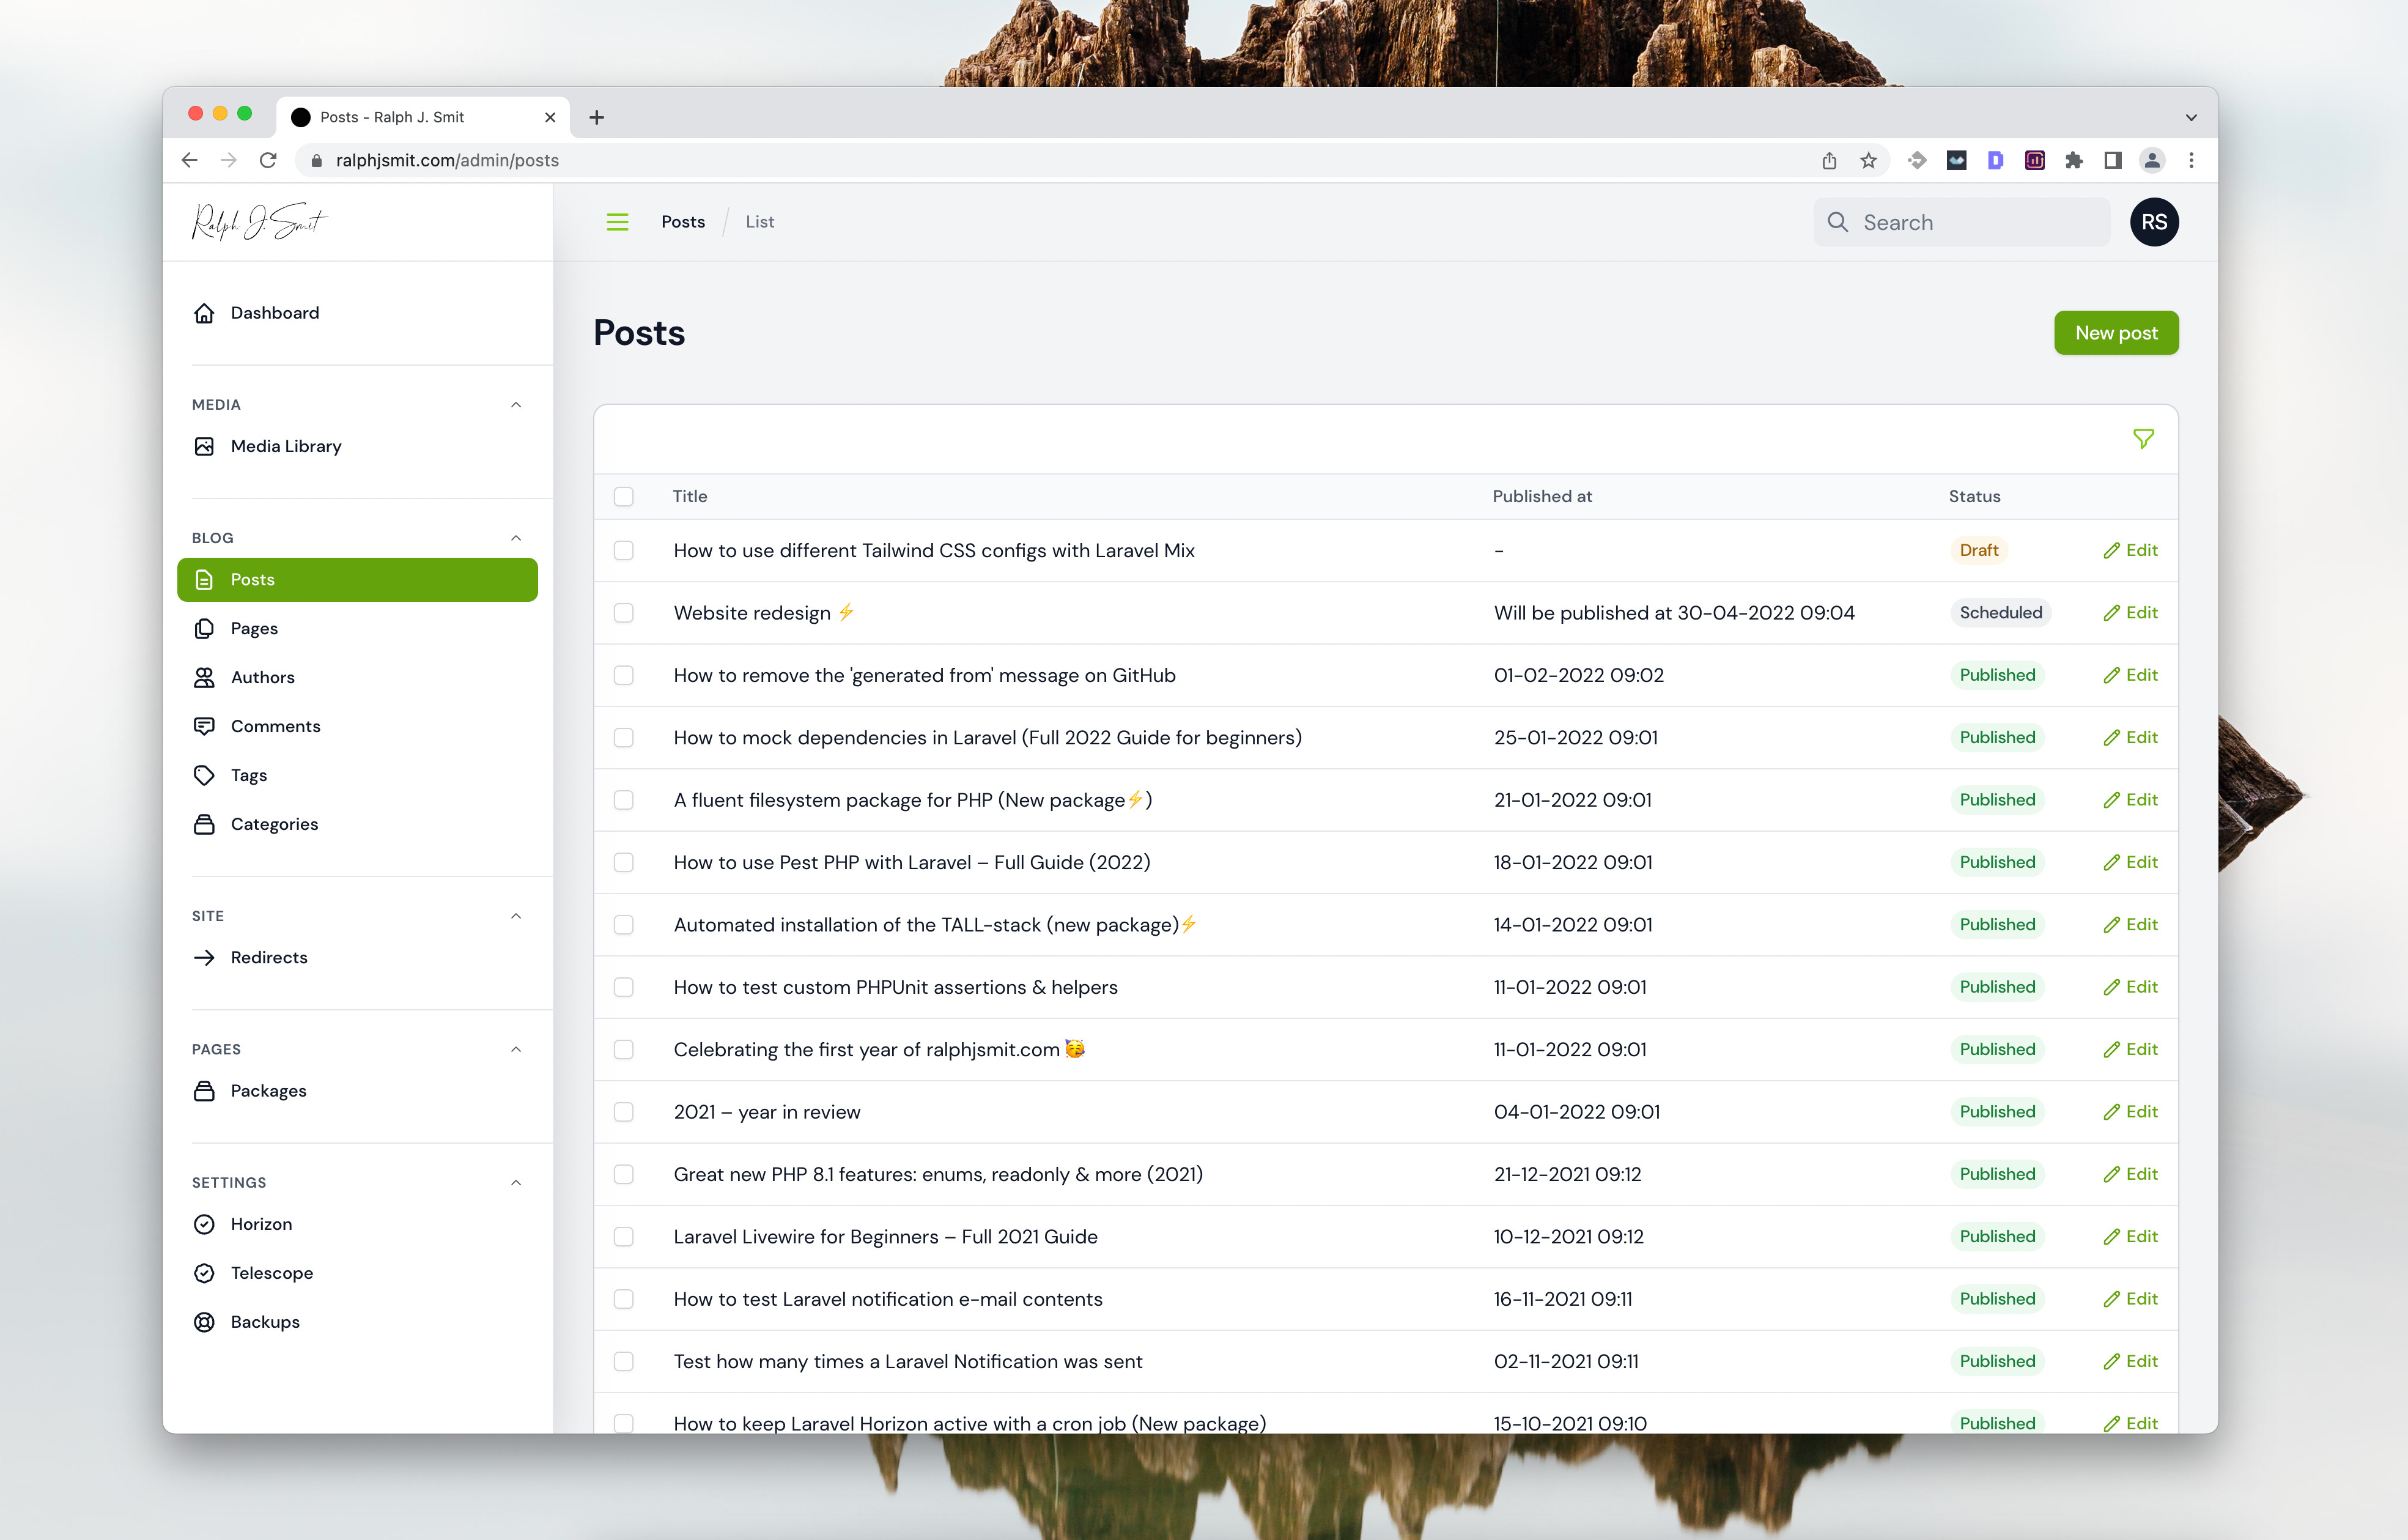This screenshot has width=2408, height=1540.
Task: Tick checkbox for '2021 – year in review'
Action: coord(624,1112)
